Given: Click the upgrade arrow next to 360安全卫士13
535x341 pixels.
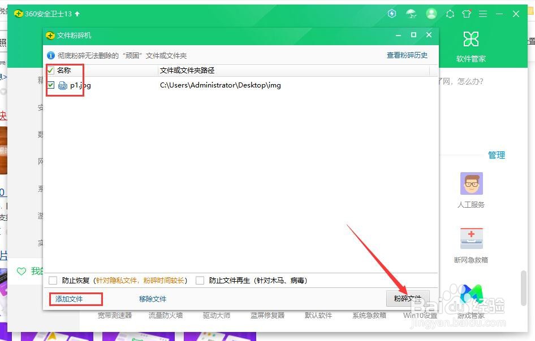Looking at the screenshot, I should click(x=77, y=14).
